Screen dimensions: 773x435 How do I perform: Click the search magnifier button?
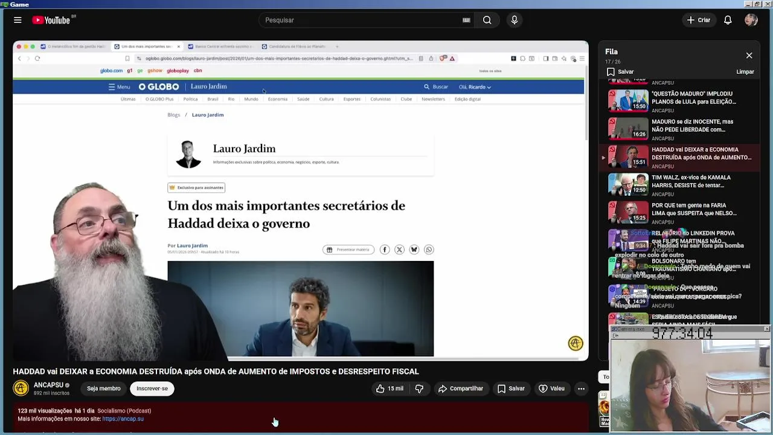(487, 20)
